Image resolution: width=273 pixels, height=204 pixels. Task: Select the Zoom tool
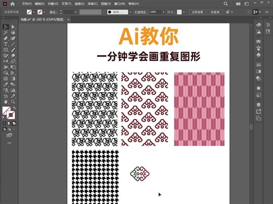coord(13,102)
